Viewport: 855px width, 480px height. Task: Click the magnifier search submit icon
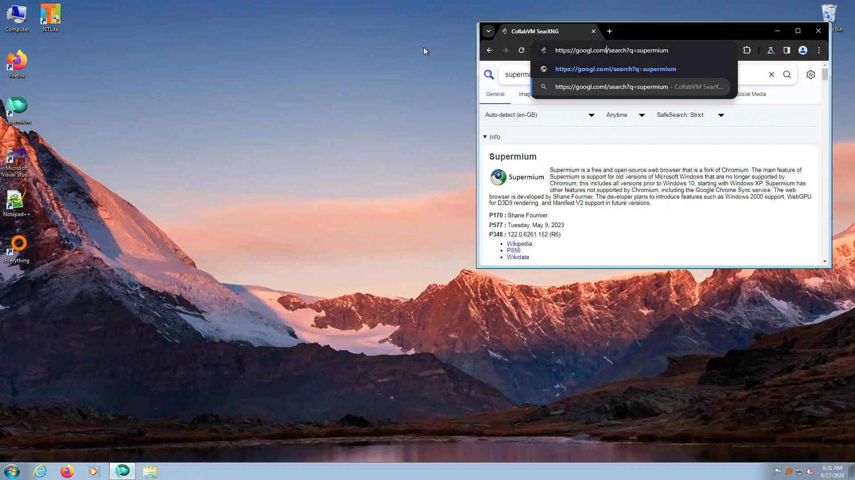[787, 75]
